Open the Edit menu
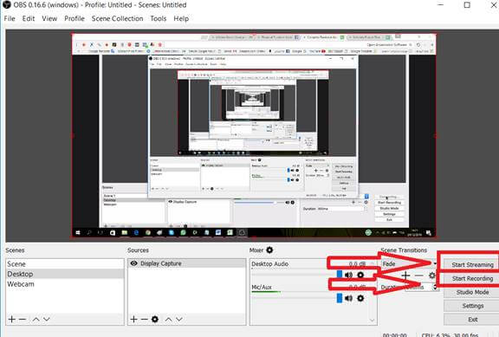This screenshot has width=499, height=337. tap(29, 18)
